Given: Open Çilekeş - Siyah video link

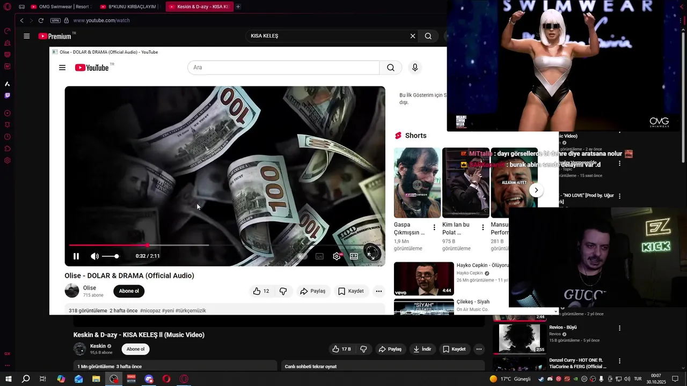Looking at the screenshot, I should tap(473, 302).
